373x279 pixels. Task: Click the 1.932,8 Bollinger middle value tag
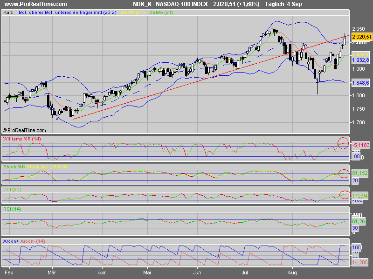360,60
